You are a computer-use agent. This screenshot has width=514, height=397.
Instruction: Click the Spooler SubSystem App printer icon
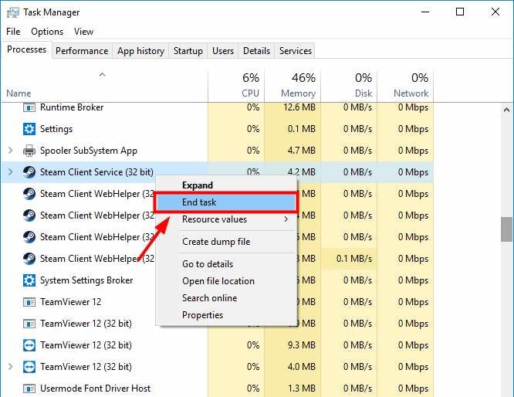pos(29,151)
